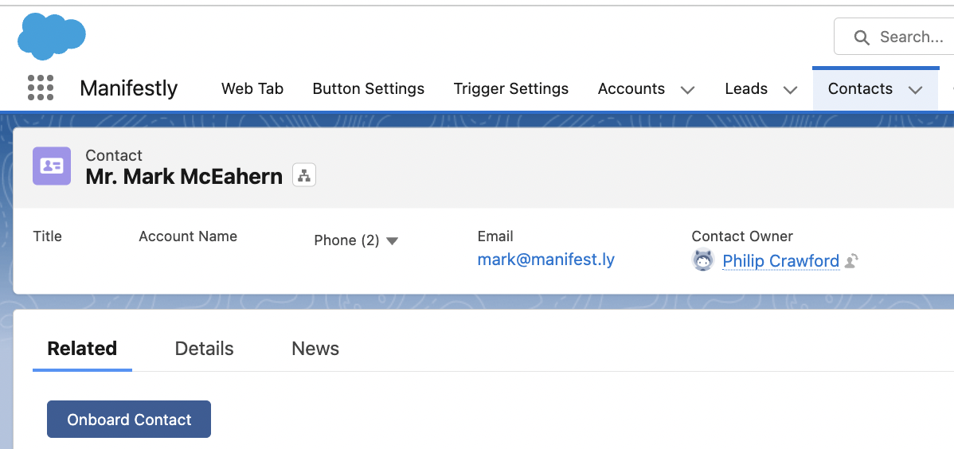Expand the Accounts tab dropdown arrow
Image resolution: width=954 pixels, height=449 pixels.
[687, 89]
